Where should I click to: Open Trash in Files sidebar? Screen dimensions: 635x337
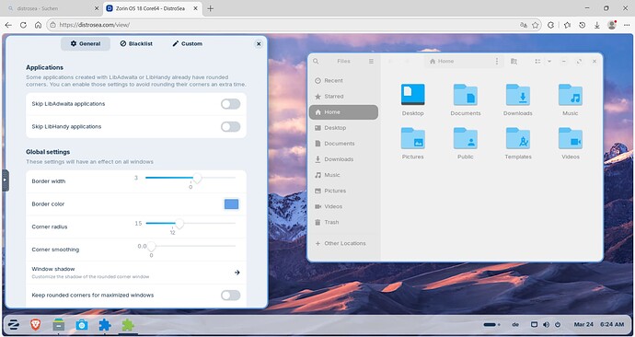(x=344, y=223)
